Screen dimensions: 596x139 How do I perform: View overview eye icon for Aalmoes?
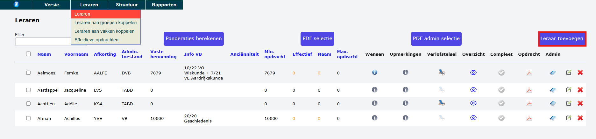pos(473,73)
